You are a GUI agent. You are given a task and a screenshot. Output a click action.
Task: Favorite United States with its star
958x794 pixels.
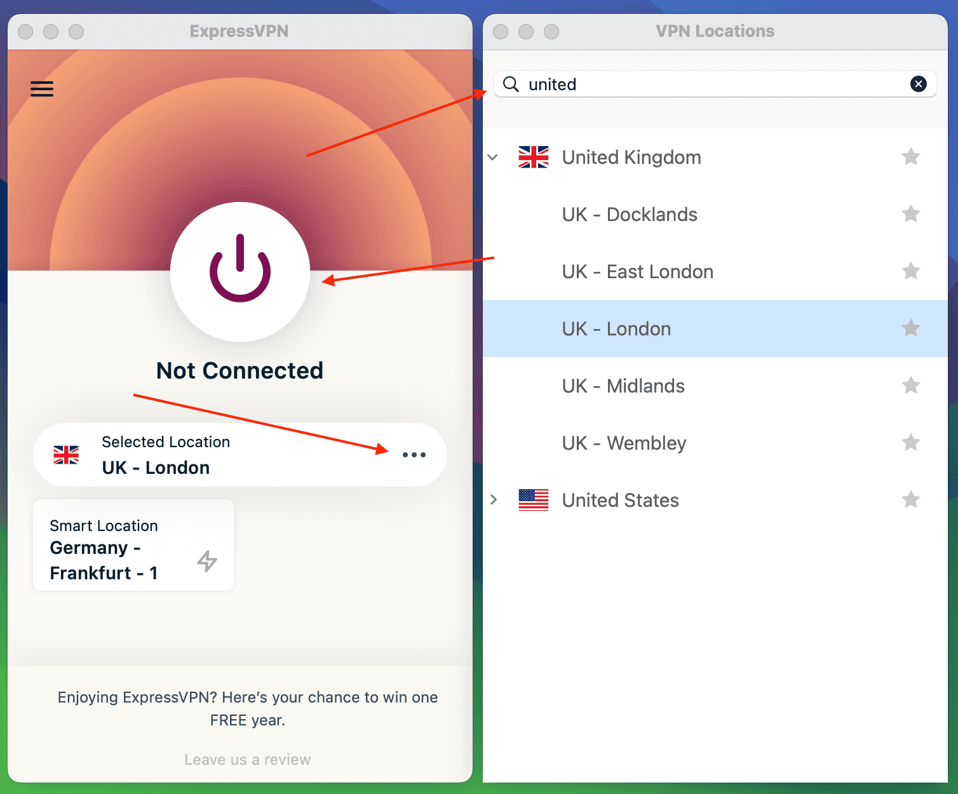point(911,499)
